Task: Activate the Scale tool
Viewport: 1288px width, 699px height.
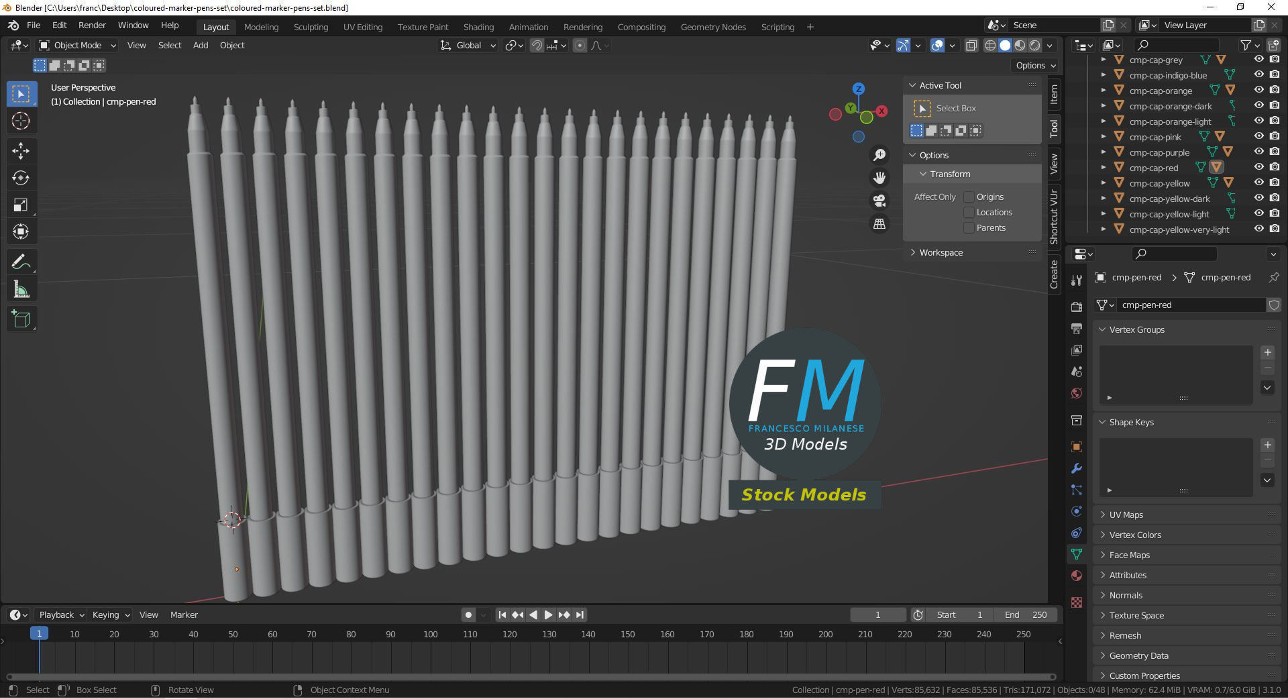Action: tap(21, 205)
